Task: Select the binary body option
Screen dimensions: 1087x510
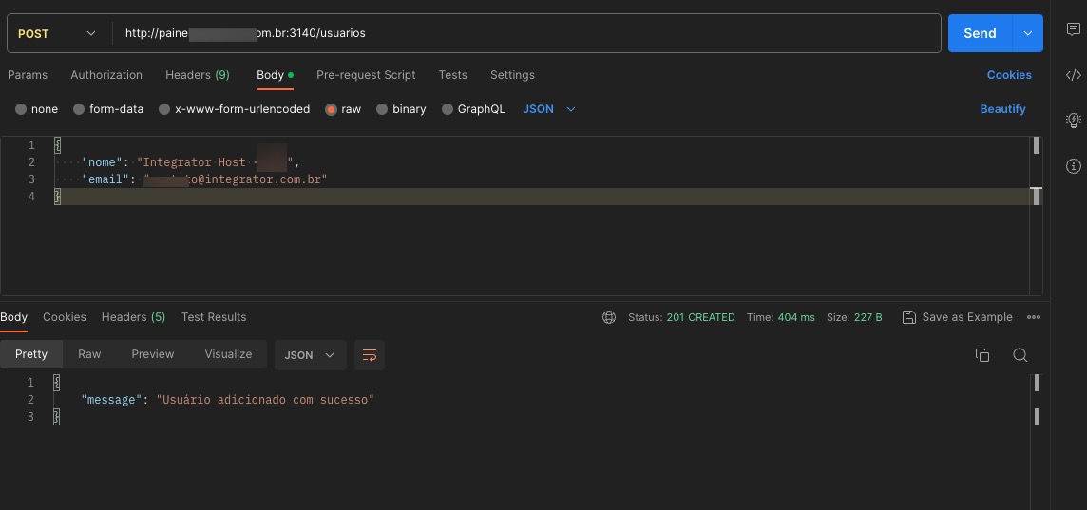Action: point(401,109)
